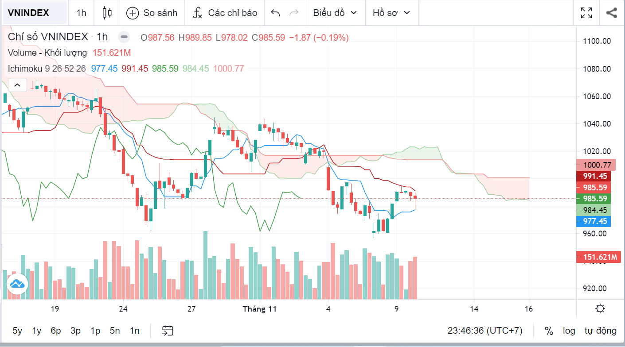Click the Chỉ số VNINDEX chart title
The height and width of the screenshot is (347, 625).
click(48, 37)
